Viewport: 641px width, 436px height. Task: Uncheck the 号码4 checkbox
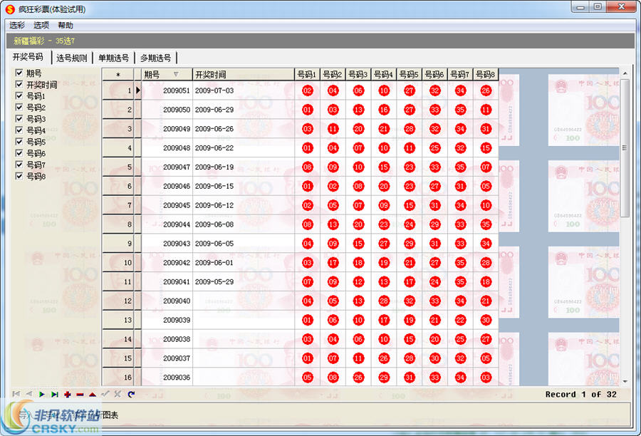19,130
